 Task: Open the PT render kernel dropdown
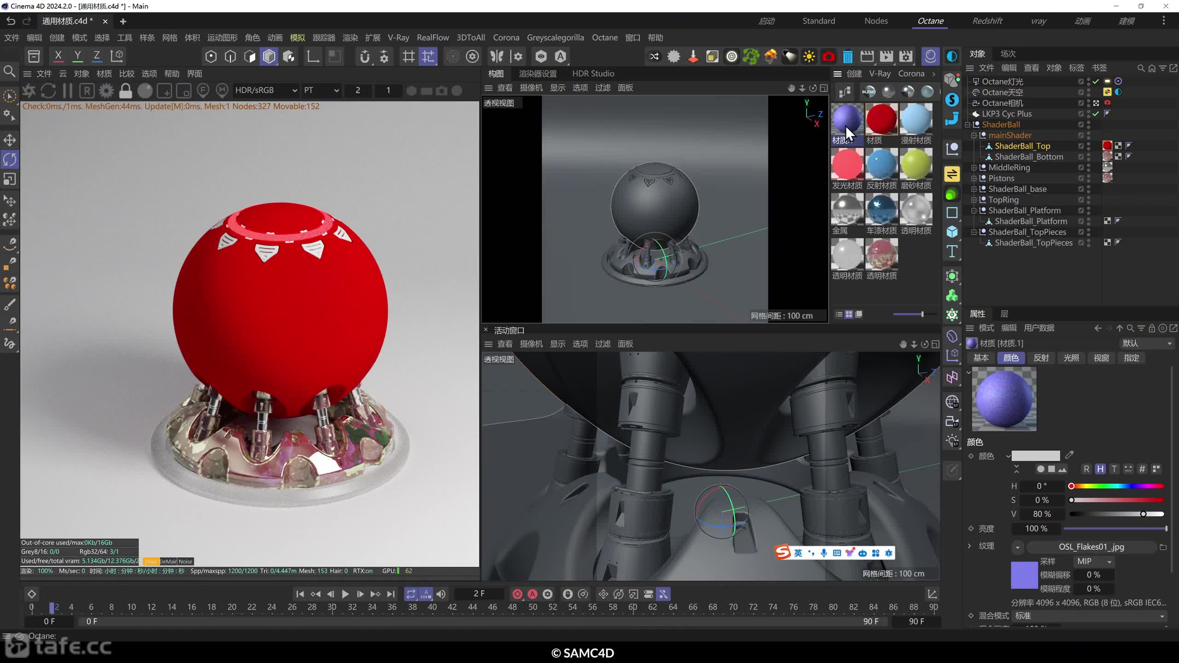click(x=321, y=90)
